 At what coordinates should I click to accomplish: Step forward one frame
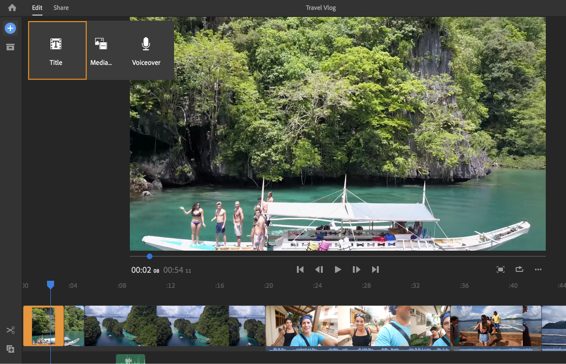pyautogui.click(x=356, y=269)
